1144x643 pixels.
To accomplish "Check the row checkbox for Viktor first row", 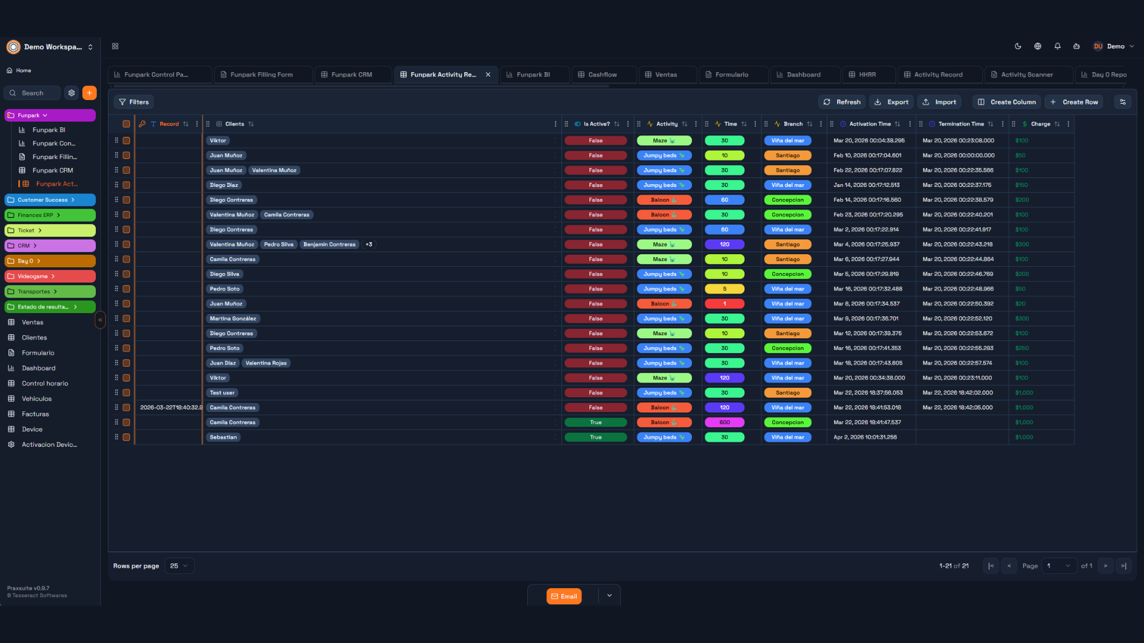I will coord(126,141).
